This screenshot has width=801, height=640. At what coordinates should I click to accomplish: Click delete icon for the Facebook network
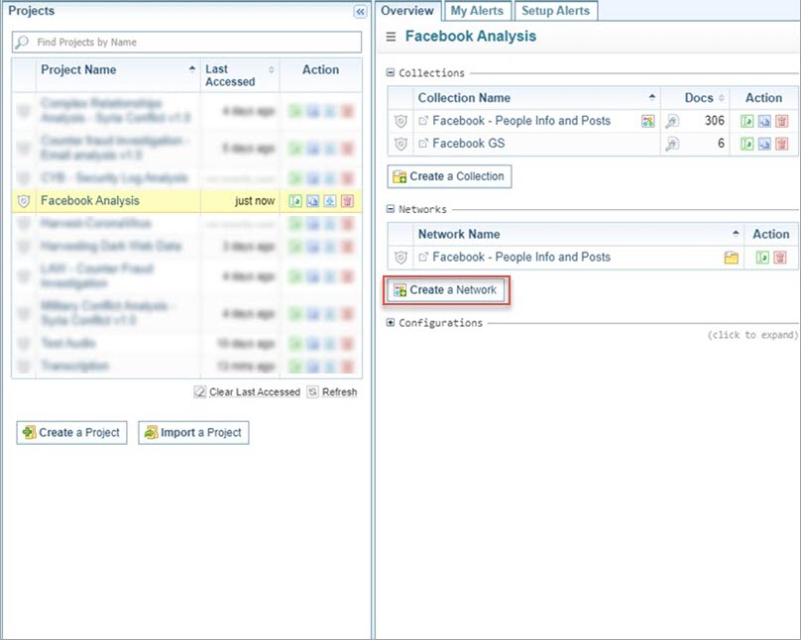tap(780, 258)
